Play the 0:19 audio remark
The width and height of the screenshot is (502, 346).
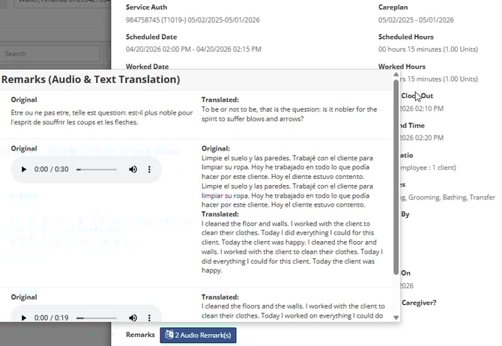24,318
